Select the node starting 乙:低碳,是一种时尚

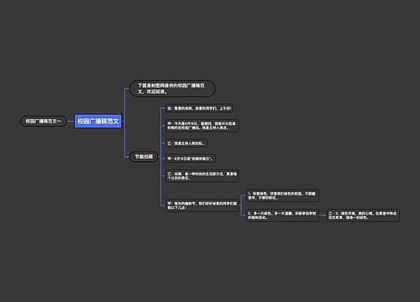[x=202, y=176]
